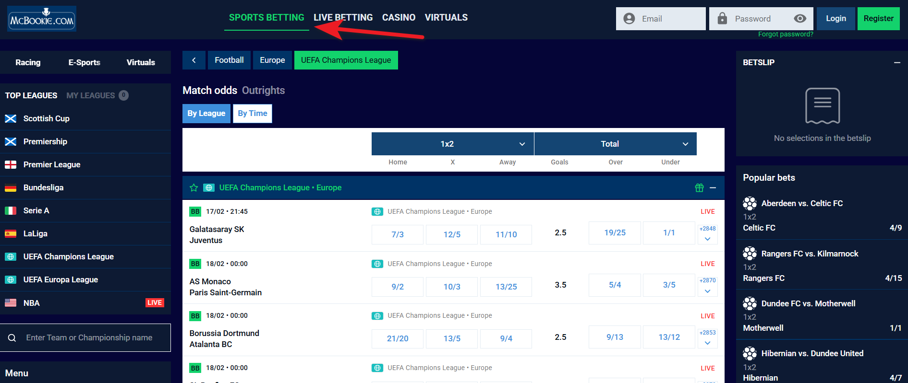Switch to Outrights view

coord(263,91)
